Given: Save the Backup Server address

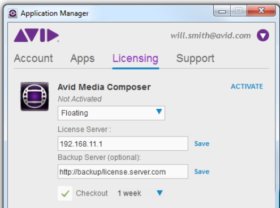Looking at the screenshot, I should (202, 172).
